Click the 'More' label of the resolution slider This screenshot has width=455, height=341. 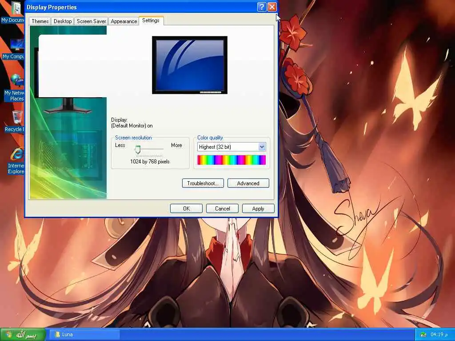pyautogui.click(x=176, y=145)
